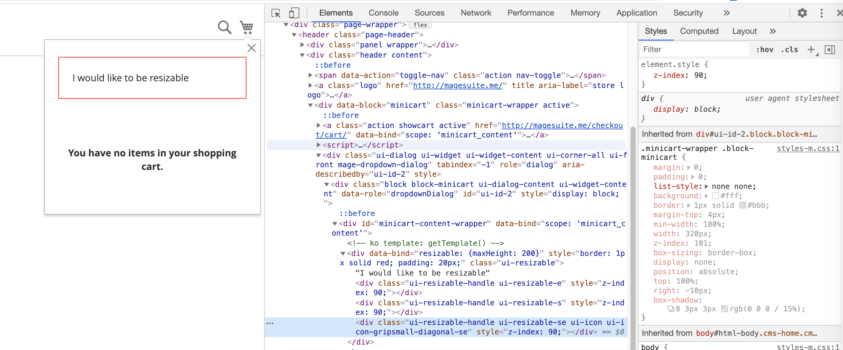Expand the margin property disclosure triangle
This screenshot has height=350, width=843.
click(x=689, y=167)
